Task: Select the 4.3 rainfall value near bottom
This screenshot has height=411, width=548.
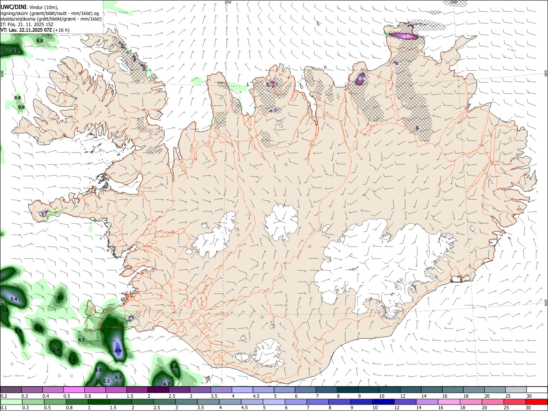Action: (x=119, y=377)
